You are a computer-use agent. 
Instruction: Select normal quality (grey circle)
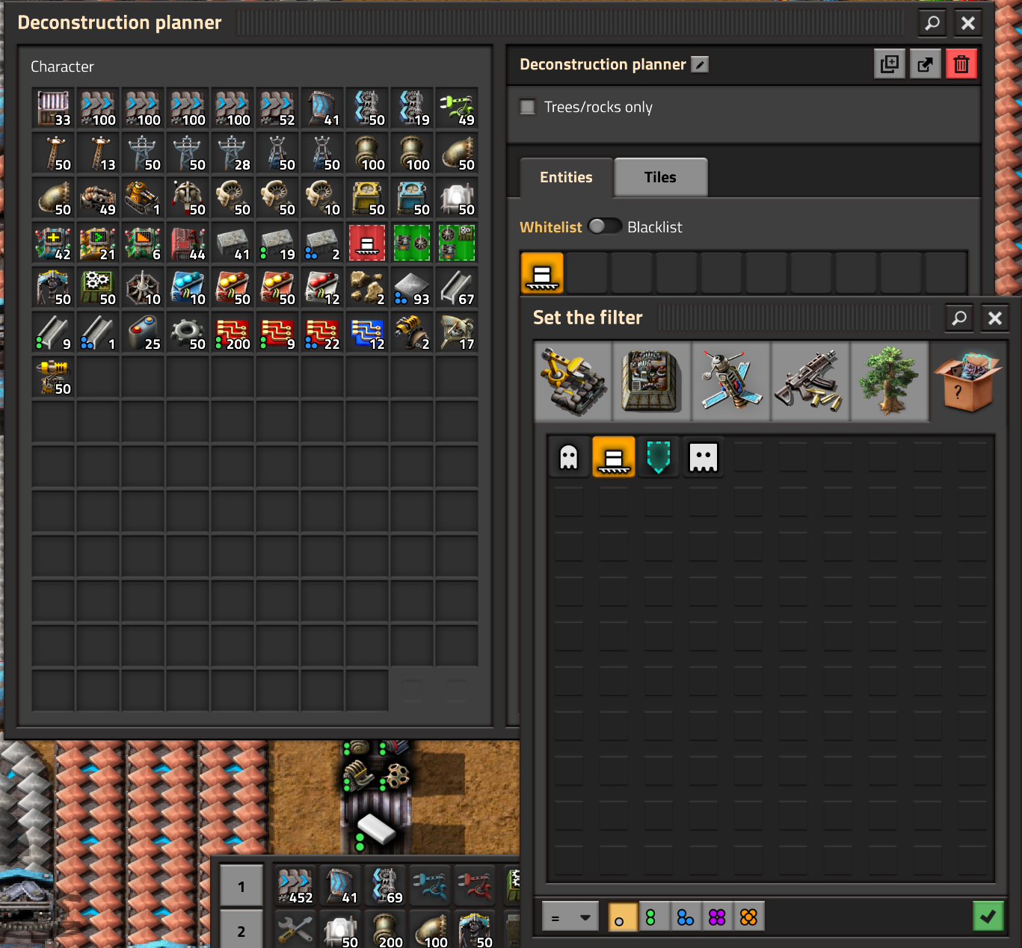tap(623, 917)
